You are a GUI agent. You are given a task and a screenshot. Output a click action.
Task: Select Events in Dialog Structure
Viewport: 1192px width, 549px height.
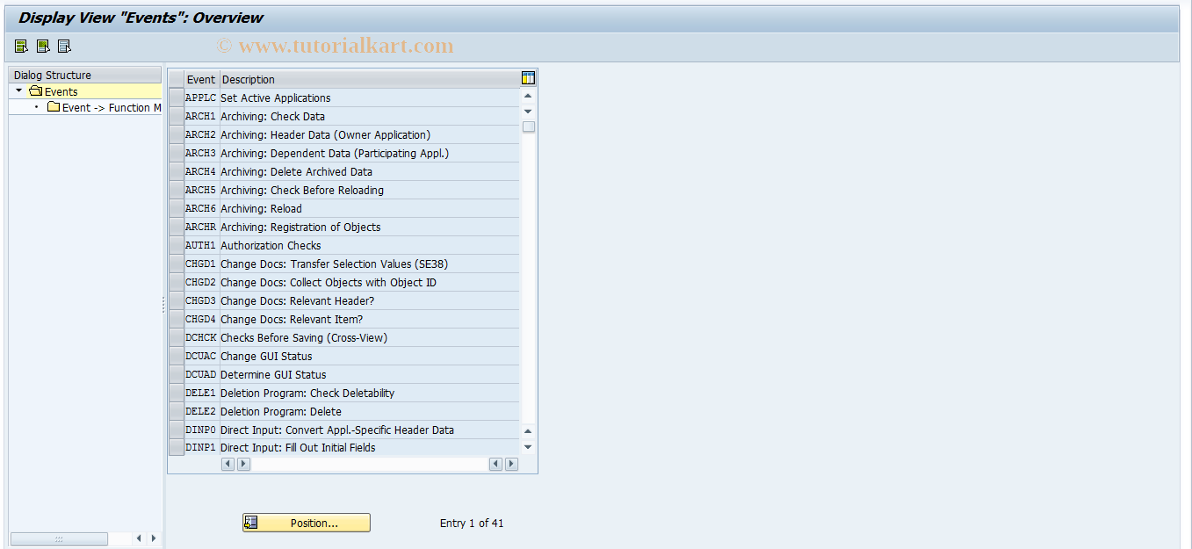pos(61,91)
